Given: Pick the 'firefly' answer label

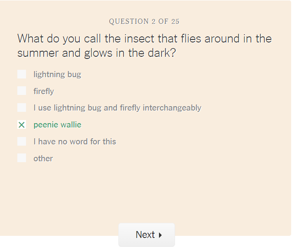Looking at the screenshot, I should click(44, 91).
